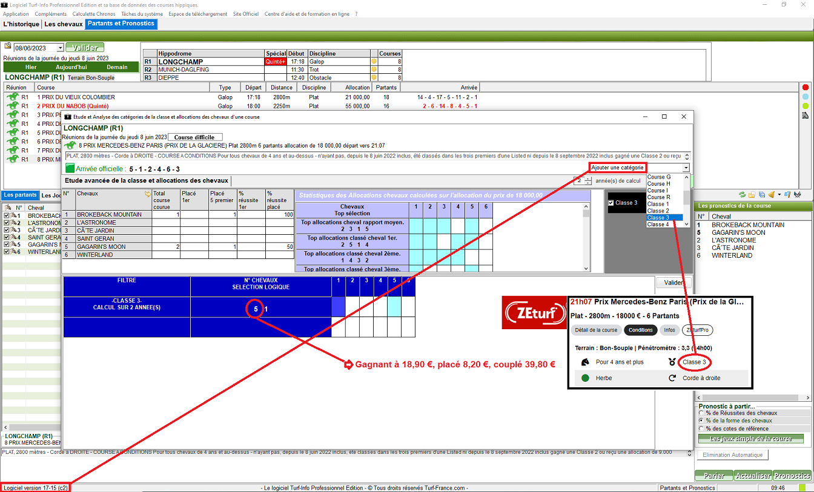Click the dialog title bar briefcase icon
The height and width of the screenshot is (492, 814).
[67, 117]
